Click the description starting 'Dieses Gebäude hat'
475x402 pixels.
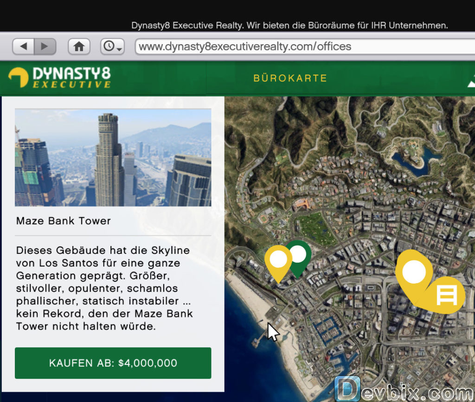click(x=104, y=288)
